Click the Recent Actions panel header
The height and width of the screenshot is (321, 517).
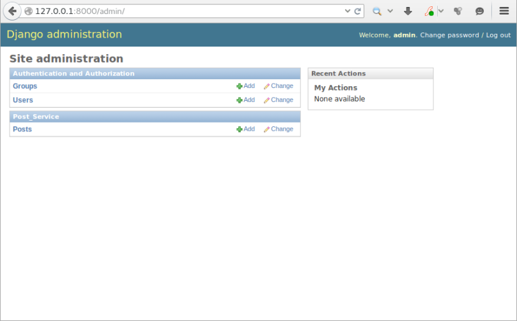371,73
